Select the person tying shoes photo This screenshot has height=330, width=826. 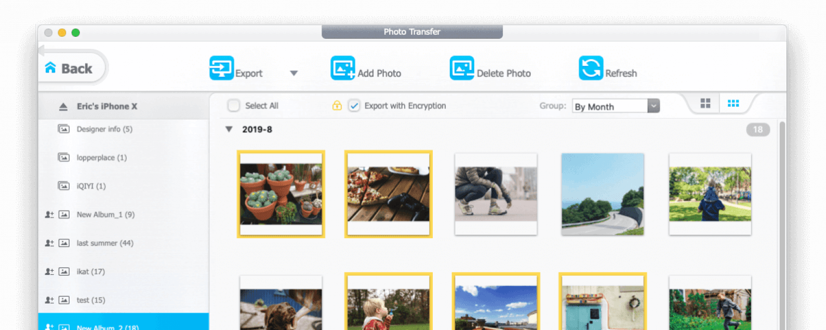pyautogui.click(x=496, y=194)
